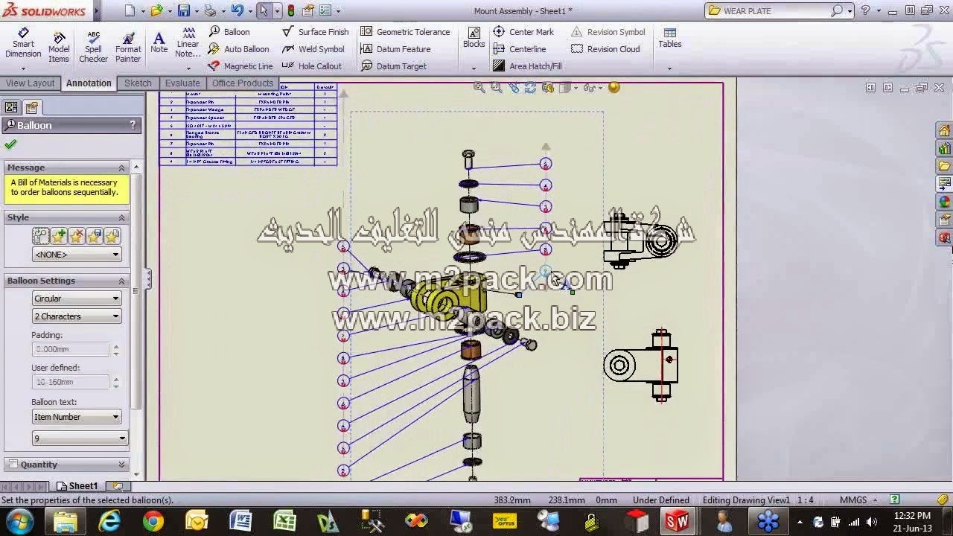Add a Hole Callout
The image size is (953, 536).
pos(312,66)
